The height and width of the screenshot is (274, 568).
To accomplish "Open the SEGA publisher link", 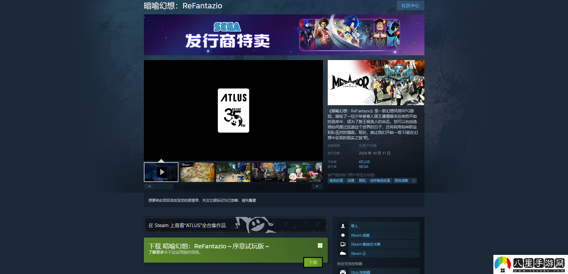I will (364, 167).
